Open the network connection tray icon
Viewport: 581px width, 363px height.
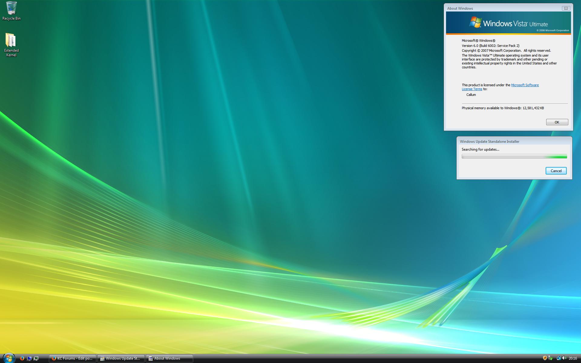pyautogui.click(x=559, y=358)
